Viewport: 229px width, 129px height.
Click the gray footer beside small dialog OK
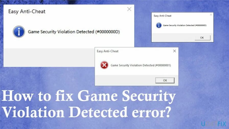coord(173,38)
